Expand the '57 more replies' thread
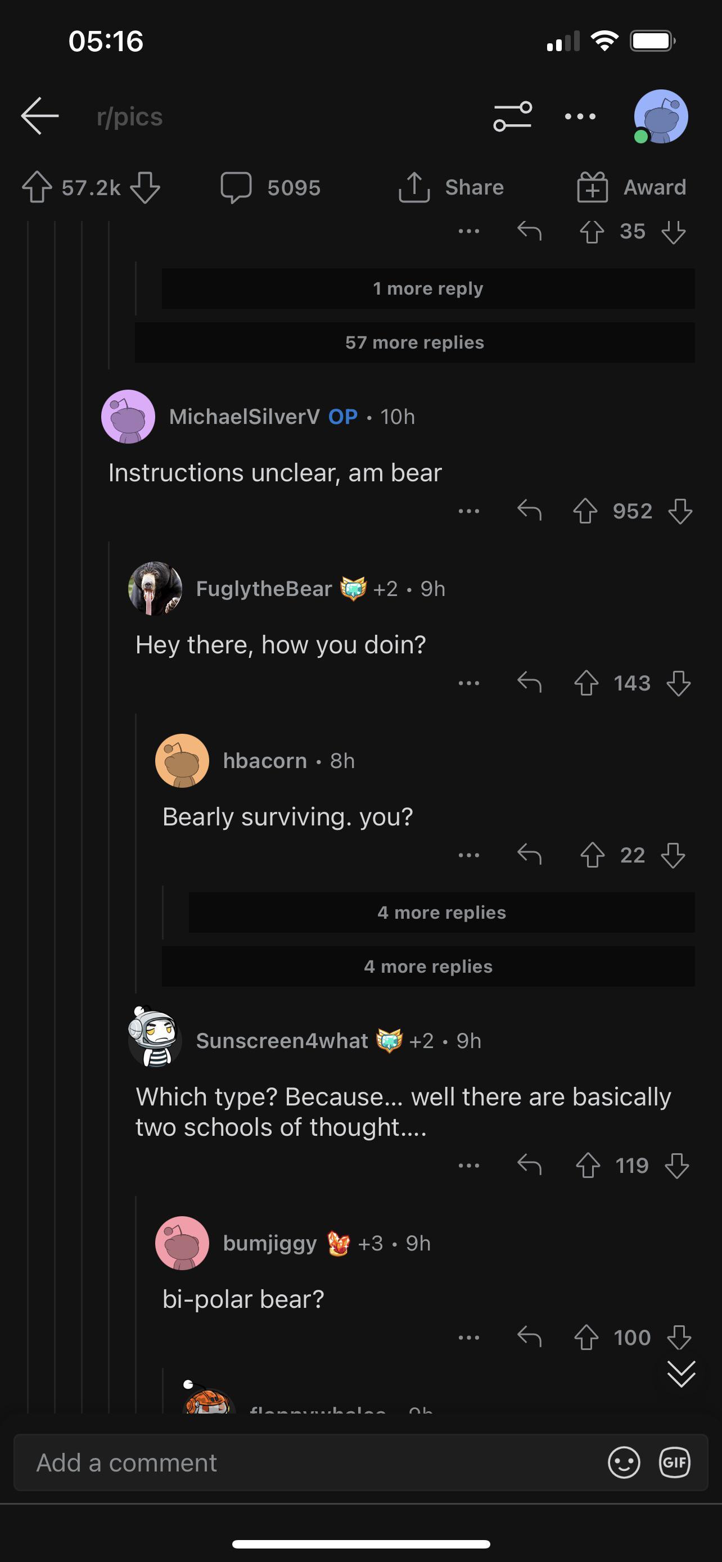The width and height of the screenshot is (722, 1562). [414, 342]
